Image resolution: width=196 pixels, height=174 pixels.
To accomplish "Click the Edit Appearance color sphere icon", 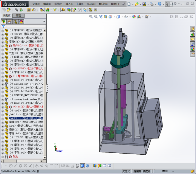I will pos(134,17).
